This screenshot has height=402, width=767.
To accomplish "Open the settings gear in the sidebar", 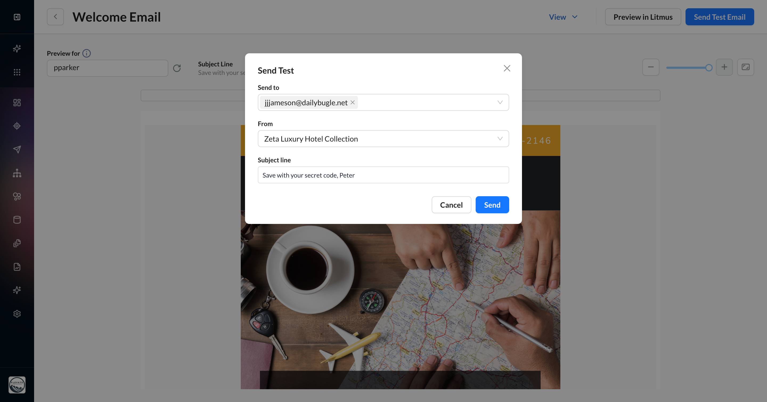I will pyautogui.click(x=17, y=313).
